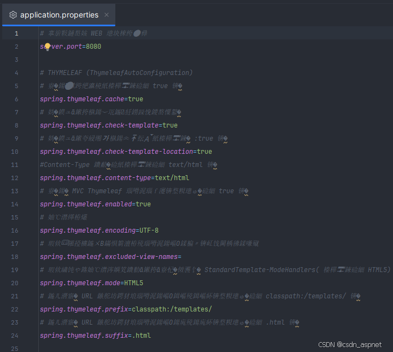Click the MVC Thymeleaf comment line

[144, 191]
